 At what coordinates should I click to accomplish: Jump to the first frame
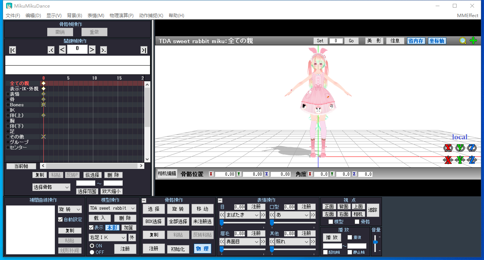pos(13,50)
